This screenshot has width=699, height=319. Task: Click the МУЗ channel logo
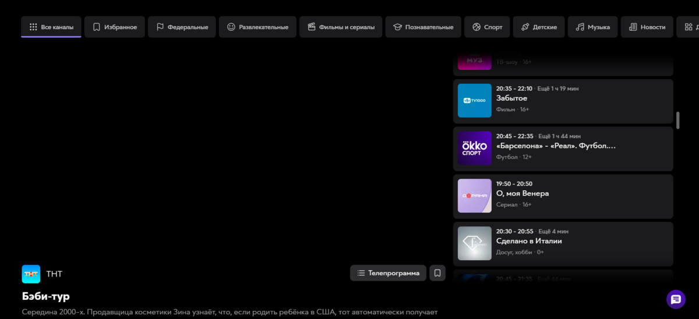coord(475,61)
